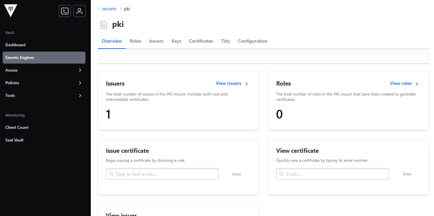Go to Dashboard in sidebar
434x216 pixels.
[x=44, y=45]
